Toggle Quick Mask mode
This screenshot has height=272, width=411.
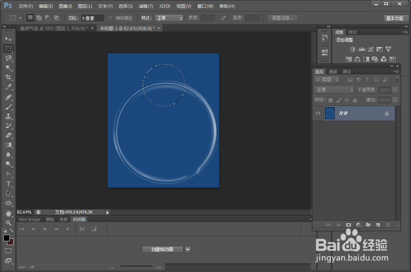click(8, 251)
